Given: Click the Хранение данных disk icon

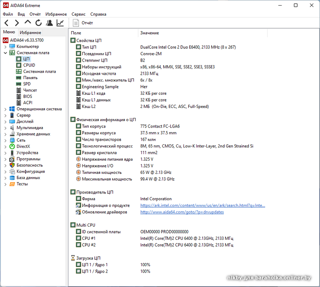Looking at the screenshot, I should (12, 134).
